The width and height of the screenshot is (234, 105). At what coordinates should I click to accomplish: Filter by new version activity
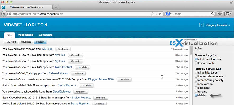196,84
